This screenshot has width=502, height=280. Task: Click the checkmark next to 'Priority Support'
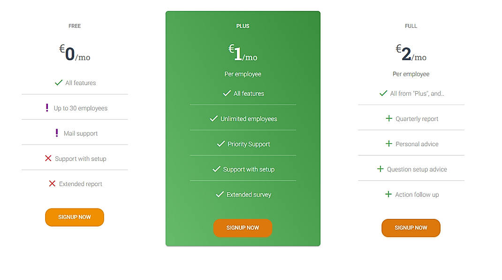[221, 144]
